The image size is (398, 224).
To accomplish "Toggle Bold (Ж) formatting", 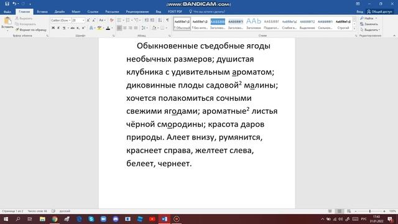I will coord(53,28).
